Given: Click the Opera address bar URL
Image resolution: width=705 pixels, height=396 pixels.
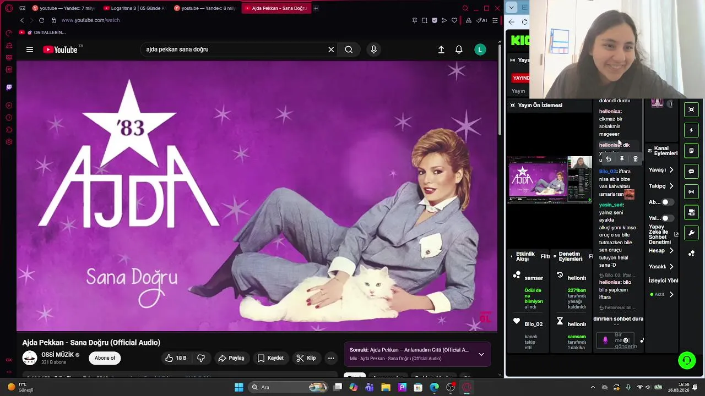Looking at the screenshot, I should point(90,20).
